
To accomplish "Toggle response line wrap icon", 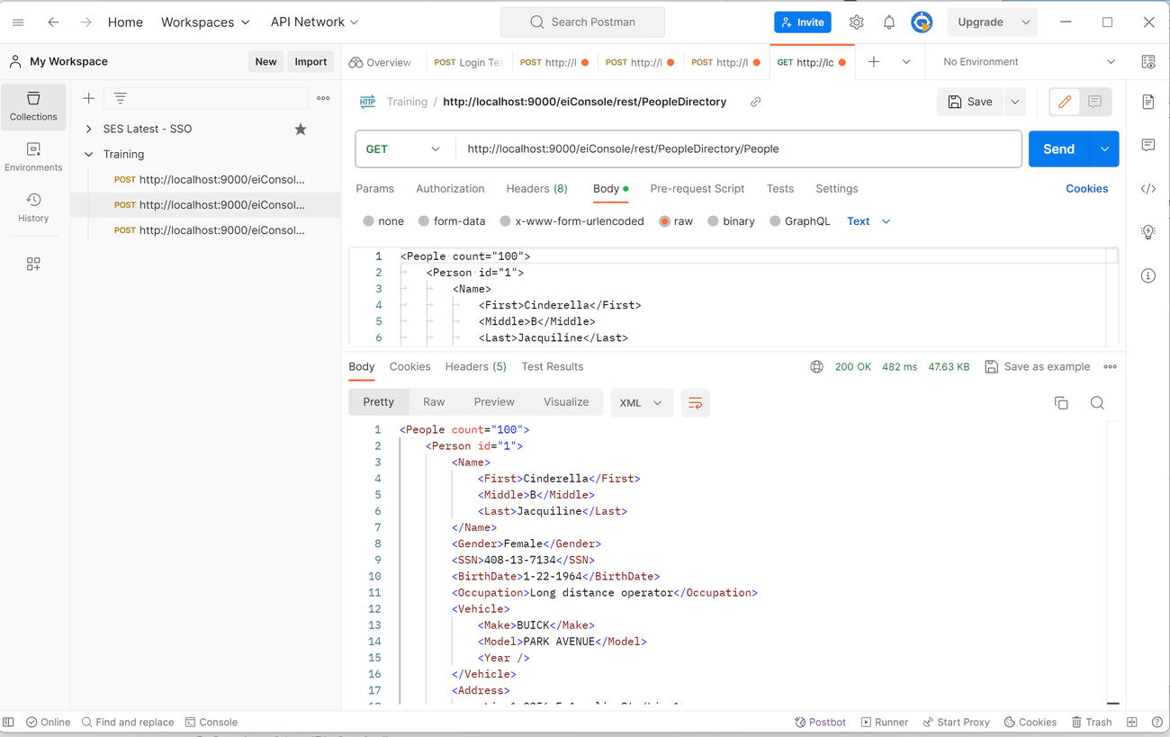I will pos(695,403).
